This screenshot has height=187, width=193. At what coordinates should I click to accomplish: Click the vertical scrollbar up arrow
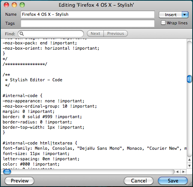pyautogui.click(x=189, y=160)
